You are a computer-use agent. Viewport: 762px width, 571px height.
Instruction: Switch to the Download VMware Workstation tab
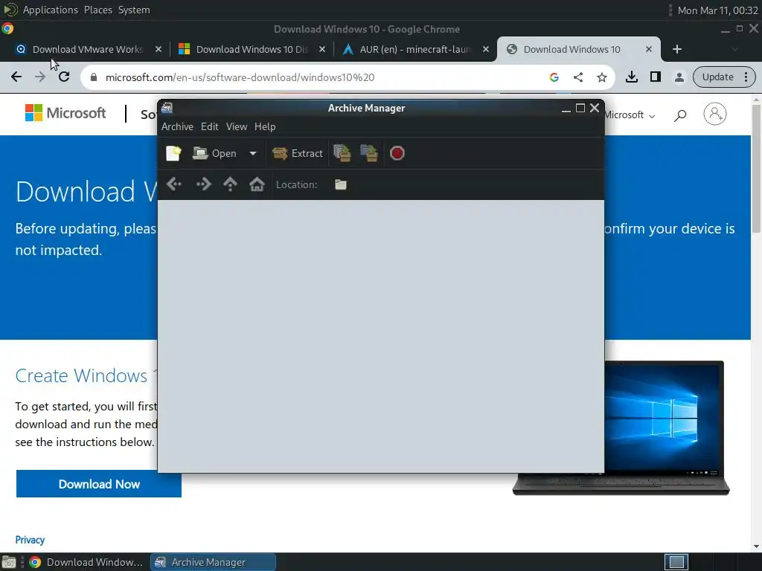tap(88, 49)
